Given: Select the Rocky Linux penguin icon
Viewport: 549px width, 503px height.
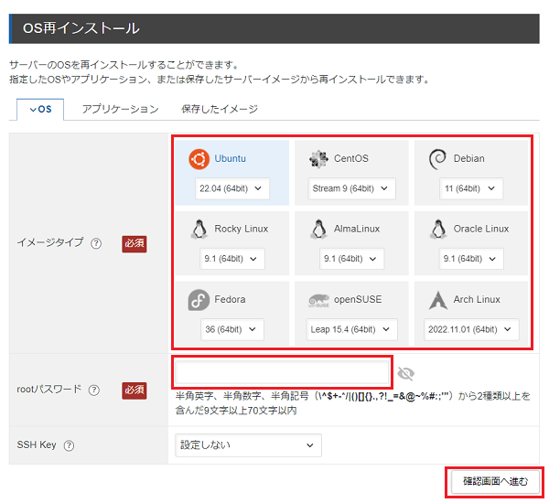Looking at the screenshot, I should [199, 230].
